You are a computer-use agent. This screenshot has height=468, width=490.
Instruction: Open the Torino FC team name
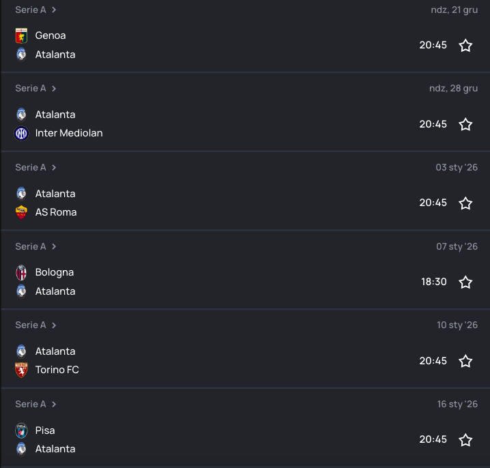[x=57, y=370]
